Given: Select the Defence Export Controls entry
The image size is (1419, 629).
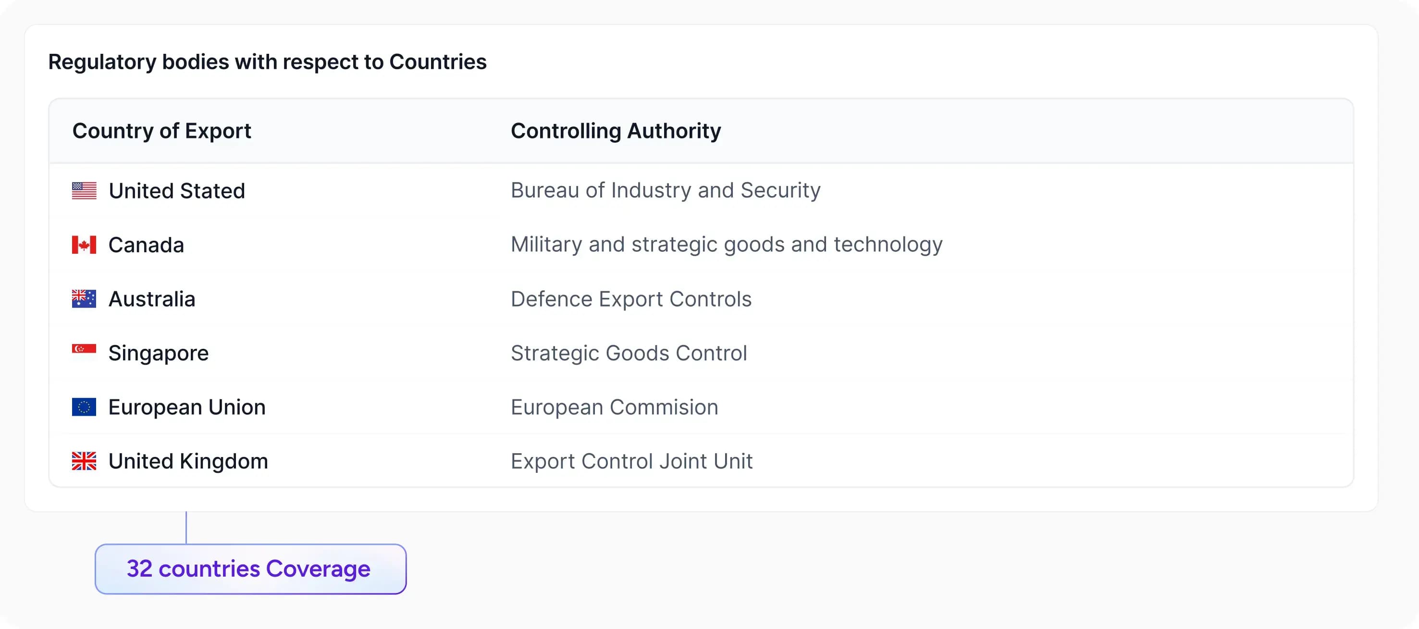Looking at the screenshot, I should coord(631,299).
